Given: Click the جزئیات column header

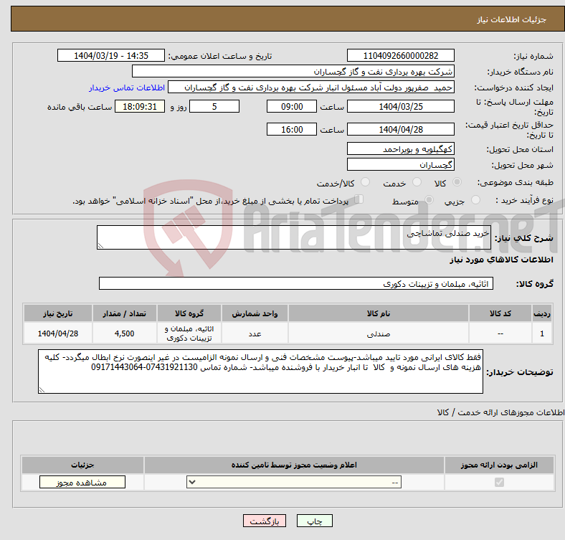Looking at the screenshot, I should pyautogui.click(x=82, y=465).
